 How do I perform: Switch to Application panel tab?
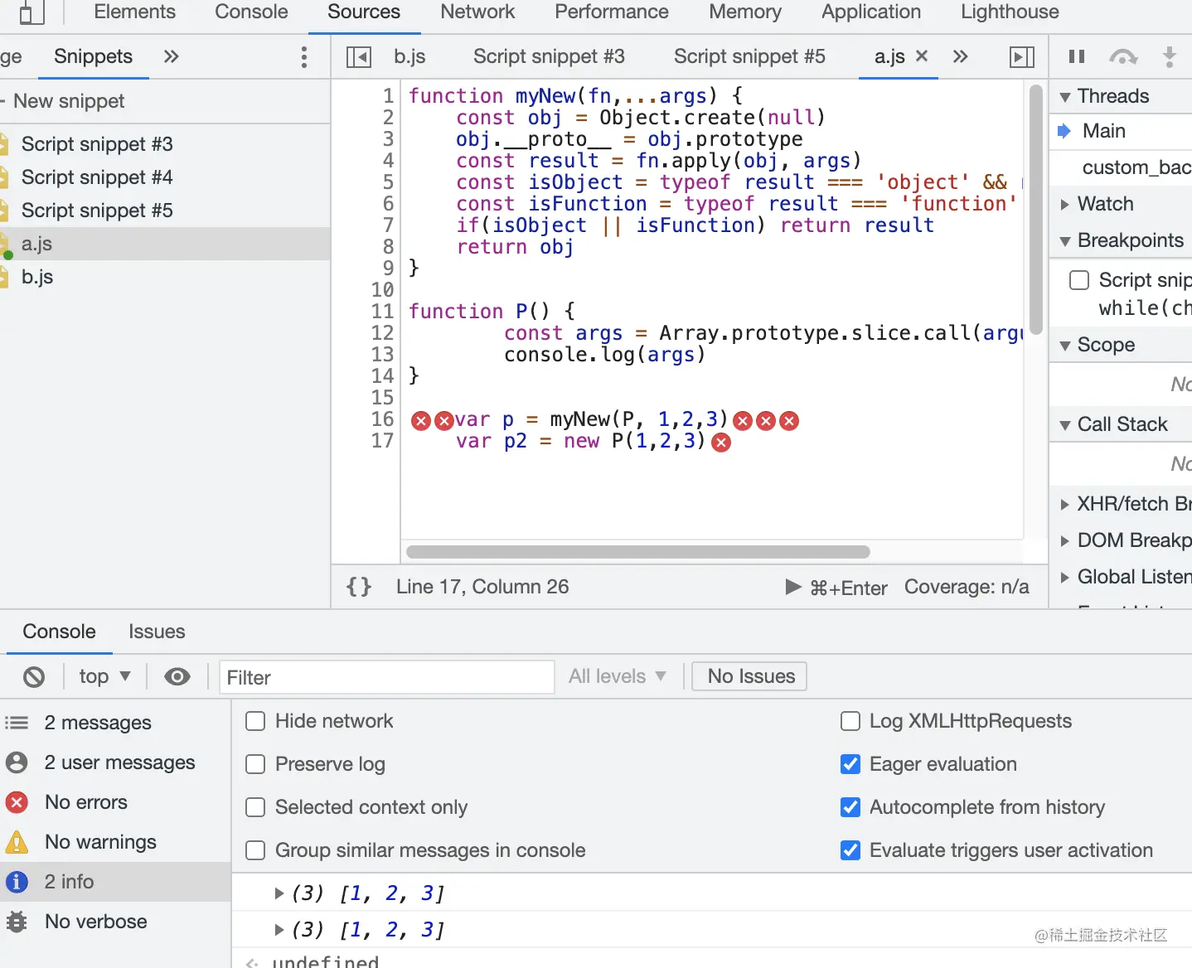[871, 12]
